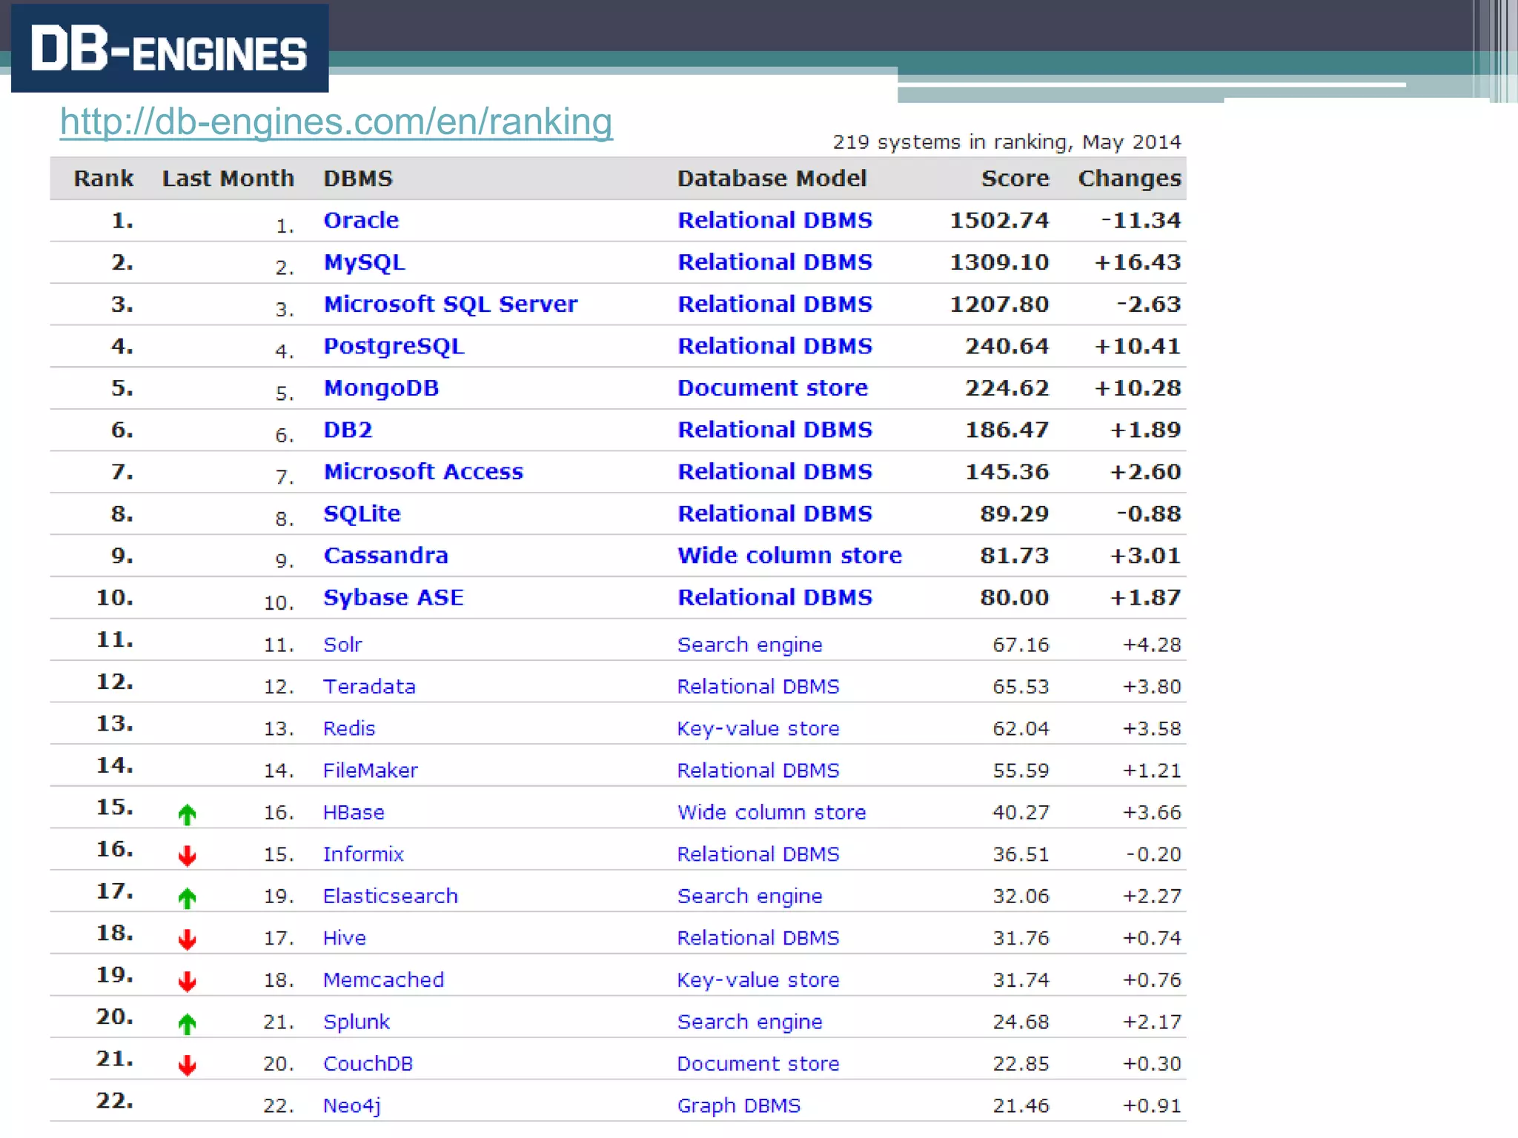Open the Teradata link
1518x1138 pixels.
point(369,687)
